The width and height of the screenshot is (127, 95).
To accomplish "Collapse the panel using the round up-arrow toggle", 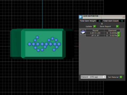I will 102,24.
